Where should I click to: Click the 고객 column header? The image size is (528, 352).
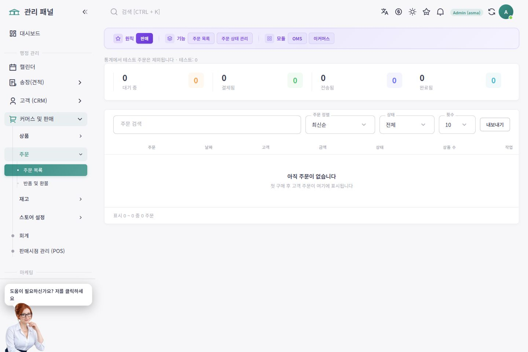coord(266,147)
